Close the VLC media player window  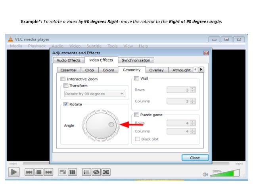click(239, 39)
